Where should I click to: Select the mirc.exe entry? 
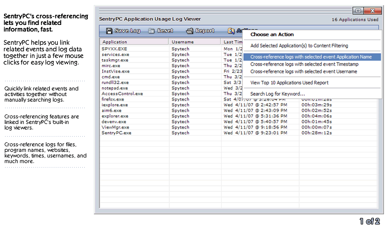pos(111,66)
